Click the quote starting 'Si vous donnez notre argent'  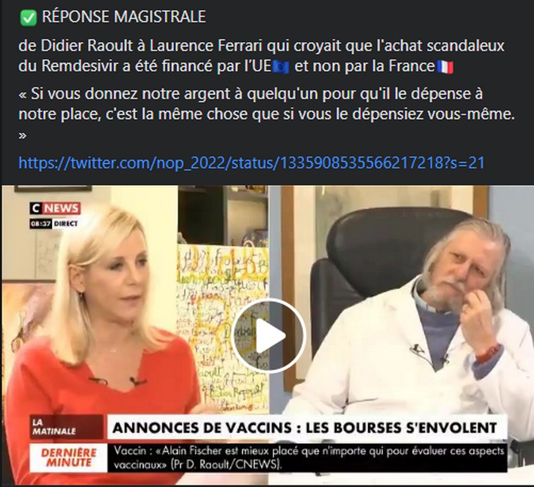[x=266, y=104]
